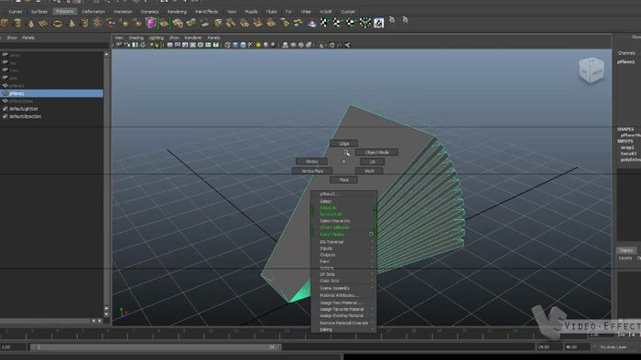Open Select Similar option box

(371, 235)
